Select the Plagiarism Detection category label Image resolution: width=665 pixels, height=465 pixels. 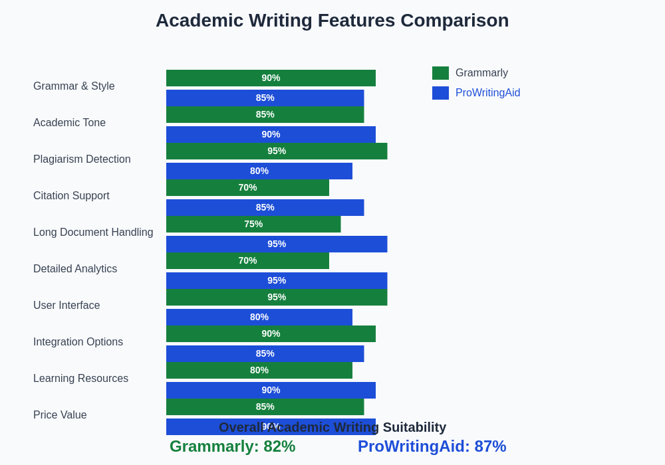tap(82, 159)
